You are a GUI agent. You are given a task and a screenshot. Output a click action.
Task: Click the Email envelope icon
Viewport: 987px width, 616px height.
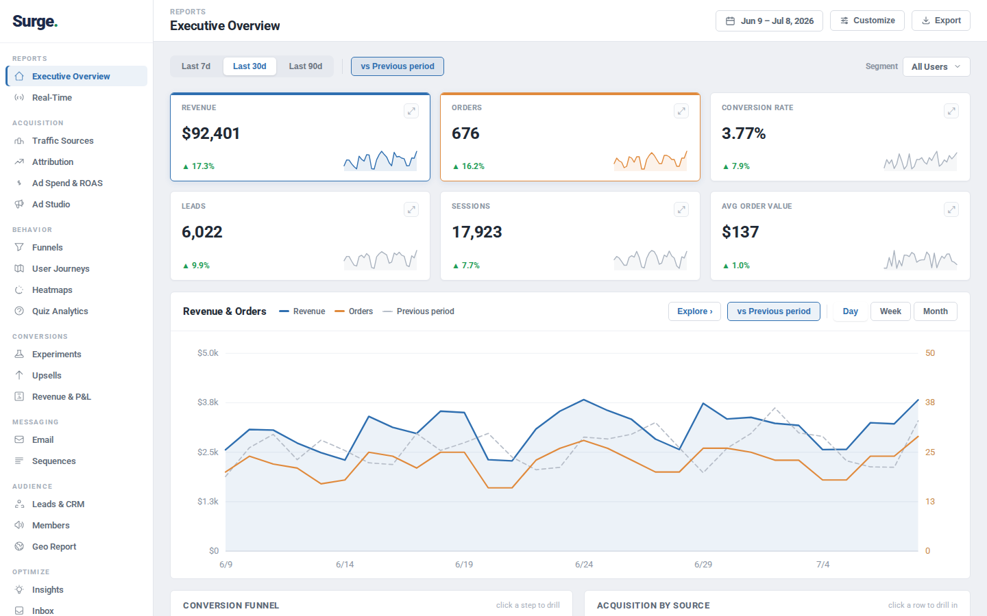(x=19, y=440)
